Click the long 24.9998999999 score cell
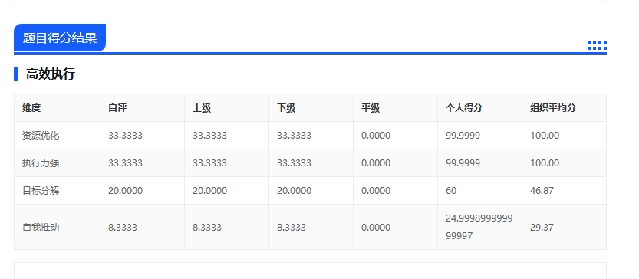The width and height of the screenshot is (639, 279). click(479, 227)
